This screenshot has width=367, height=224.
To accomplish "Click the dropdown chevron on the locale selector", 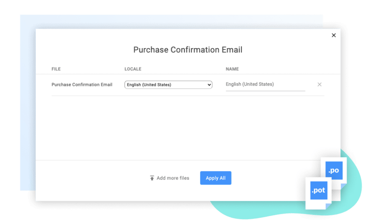I will pyautogui.click(x=209, y=85).
